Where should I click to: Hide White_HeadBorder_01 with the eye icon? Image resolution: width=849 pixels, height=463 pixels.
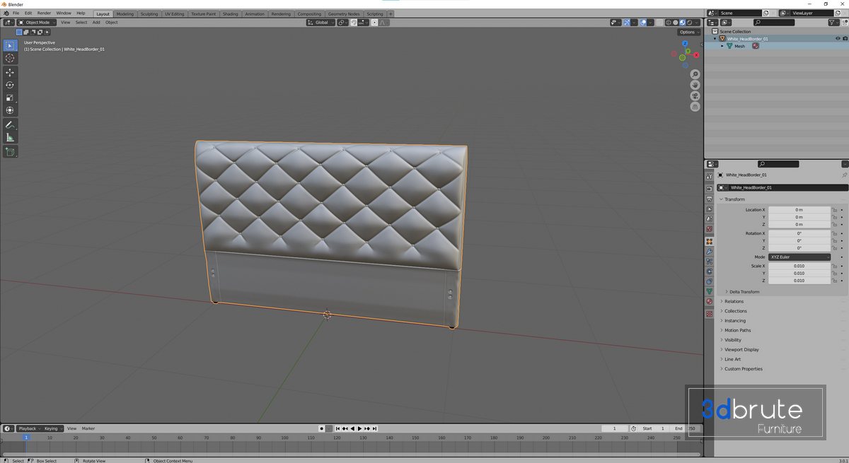(838, 39)
